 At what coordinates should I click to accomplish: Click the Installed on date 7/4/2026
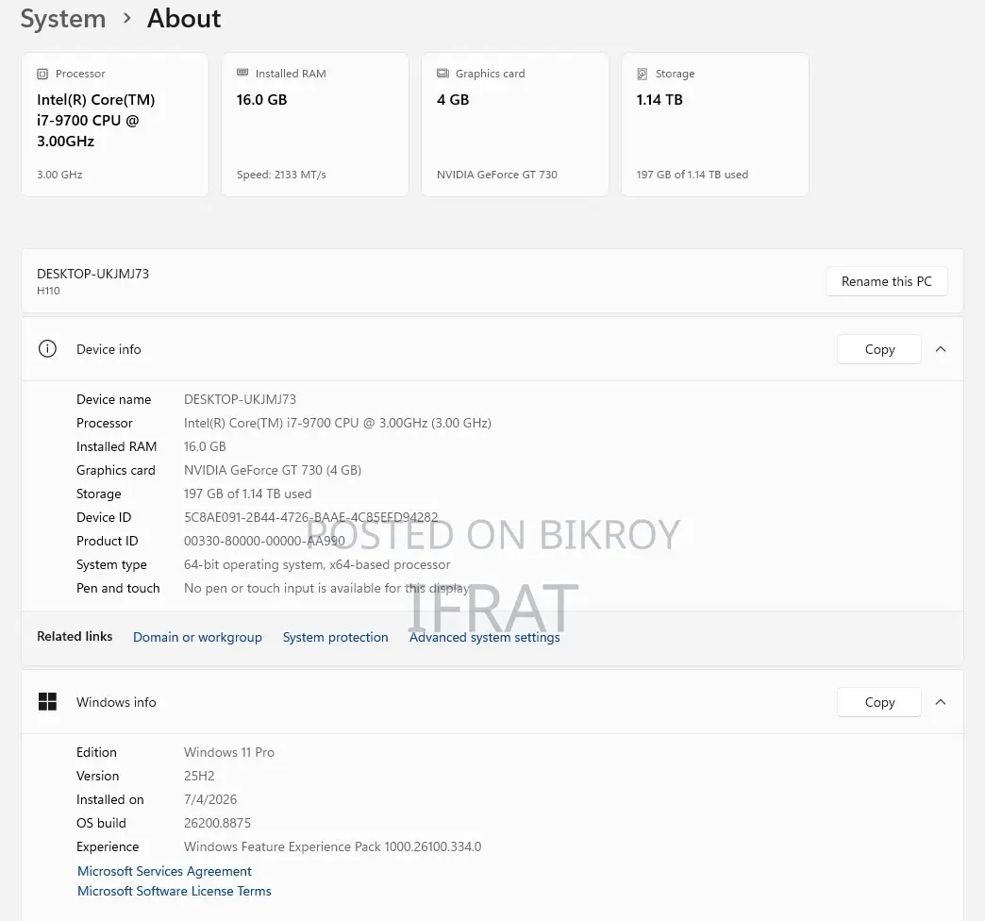(210, 799)
